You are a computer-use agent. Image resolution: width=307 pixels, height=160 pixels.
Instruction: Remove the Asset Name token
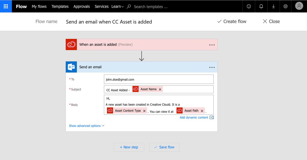(160, 89)
